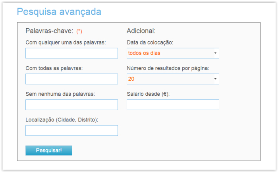Click the 'Pesquisa avançada' page heading
This screenshot has width=278, height=172.
[59, 12]
